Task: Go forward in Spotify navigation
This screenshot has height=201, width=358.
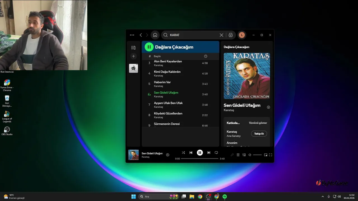Action: pos(147,35)
